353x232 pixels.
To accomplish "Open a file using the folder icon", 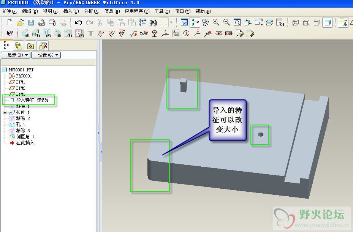I will coord(20,22).
